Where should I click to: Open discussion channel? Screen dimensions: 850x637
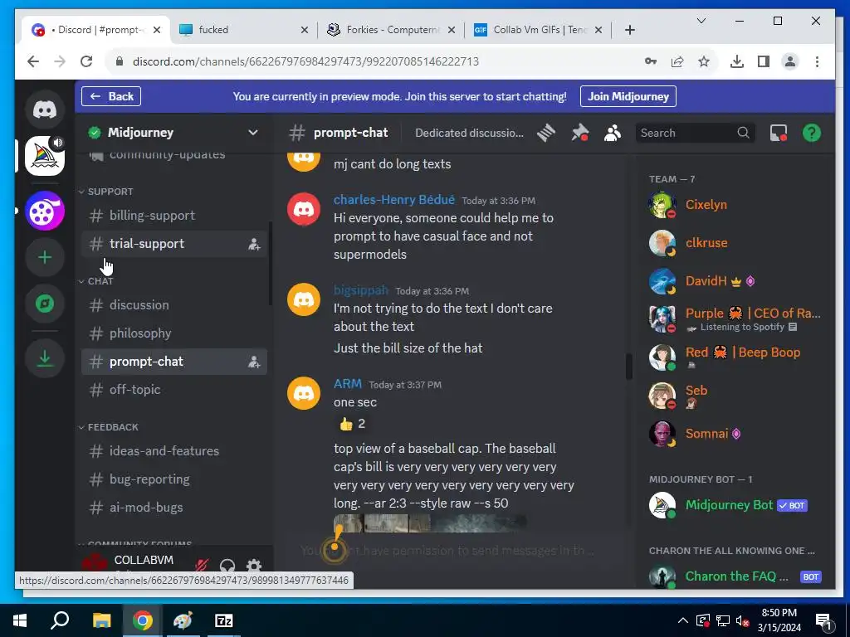click(173, 305)
